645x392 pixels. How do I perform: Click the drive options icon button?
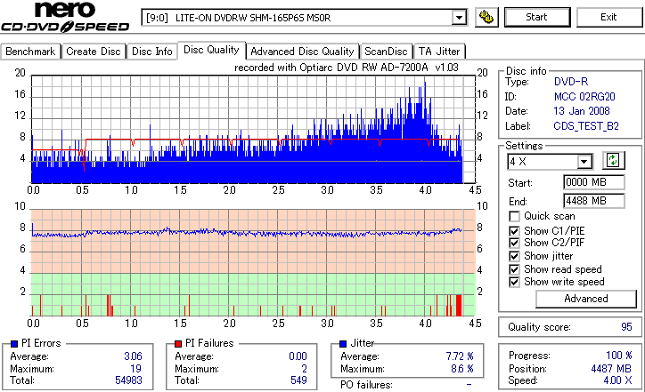coord(486,17)
